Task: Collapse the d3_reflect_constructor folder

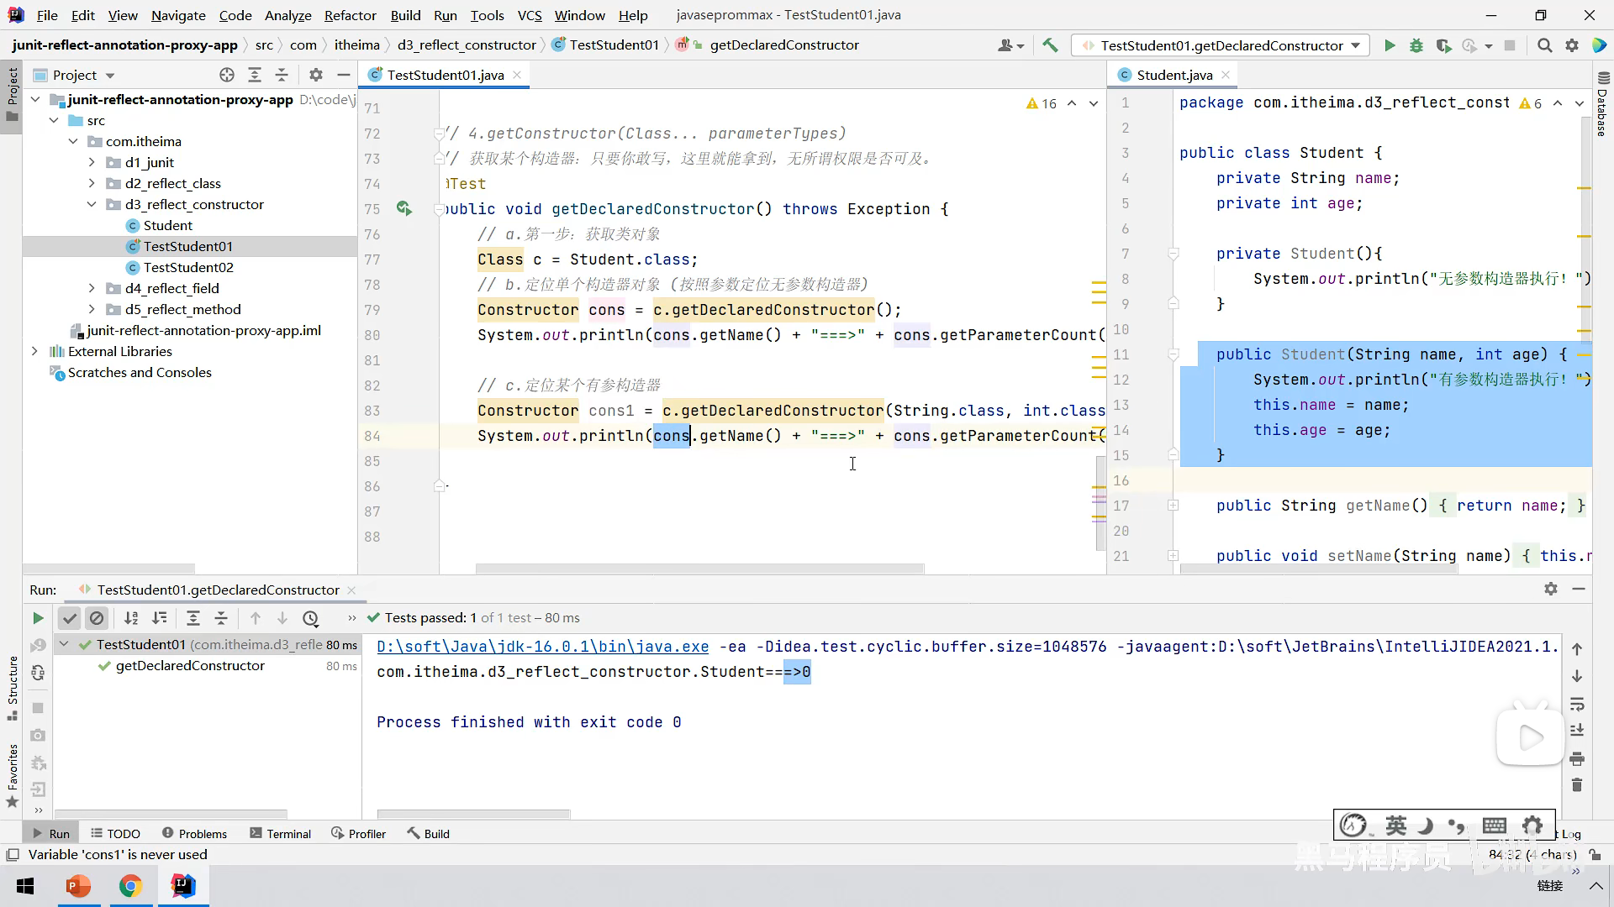Action: tap(92, 204)
